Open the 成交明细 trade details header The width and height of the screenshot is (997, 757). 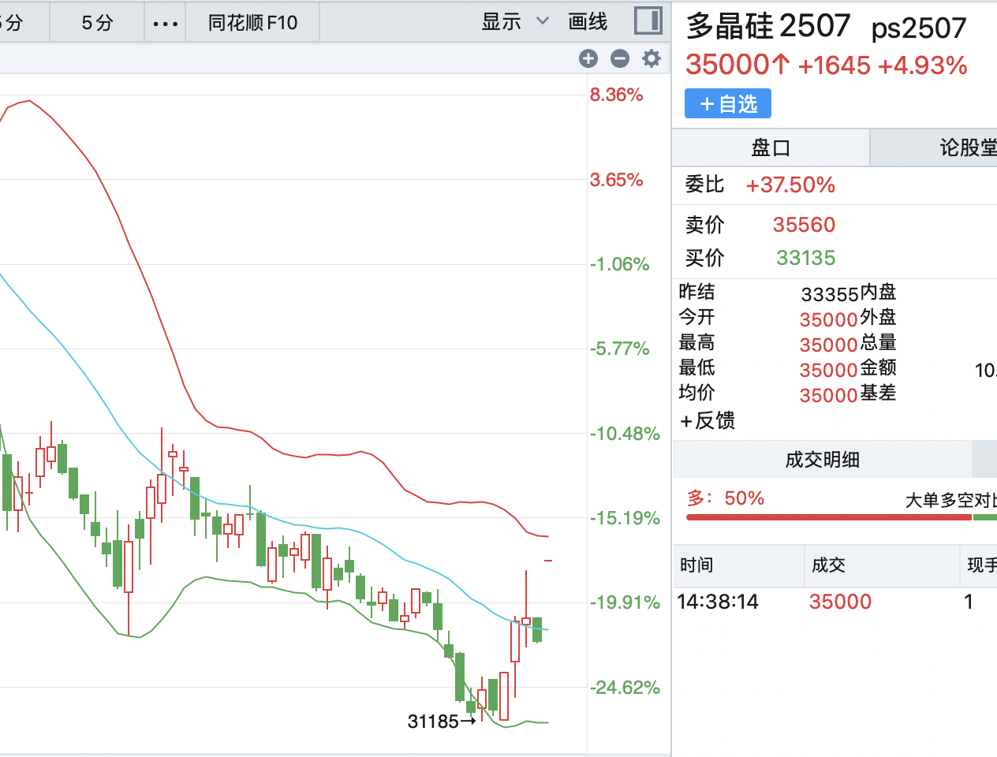[x=822, y=460]
